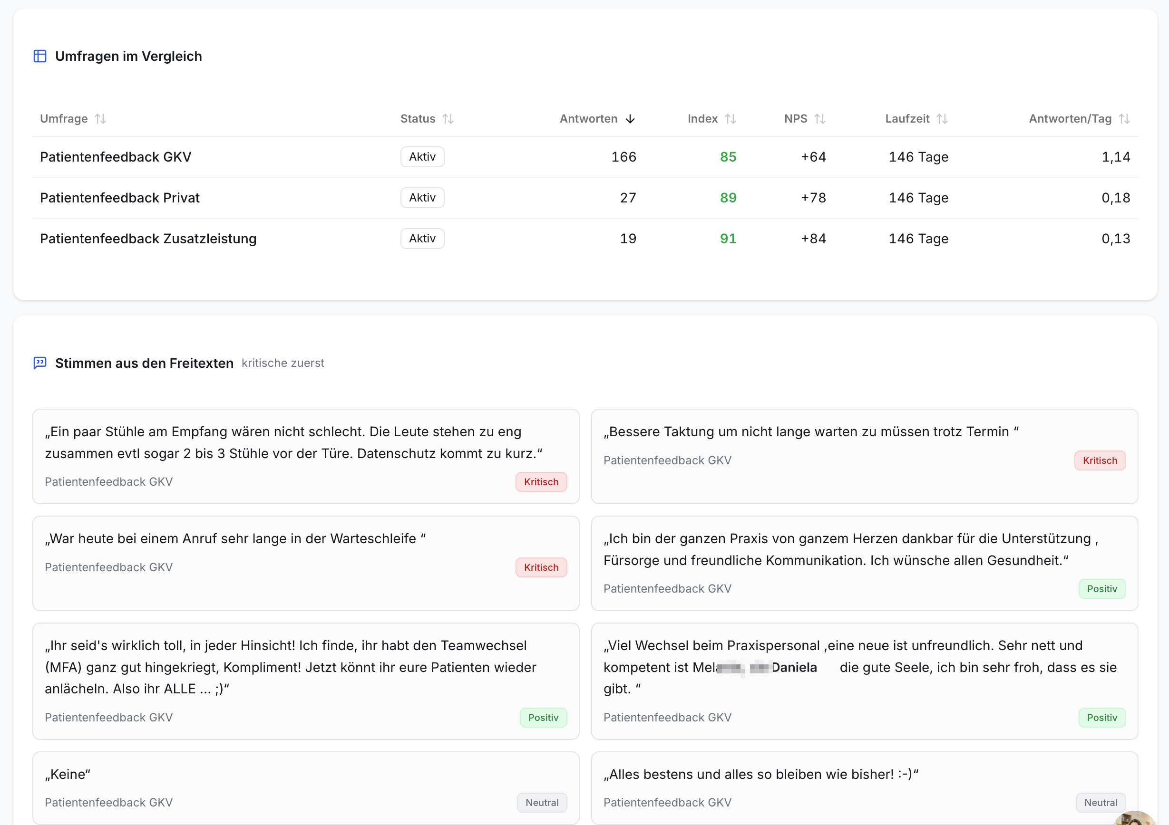Click Kritisch tag on the Warteschleife comment
1169x825 pixels.
(x=541, y=567)
